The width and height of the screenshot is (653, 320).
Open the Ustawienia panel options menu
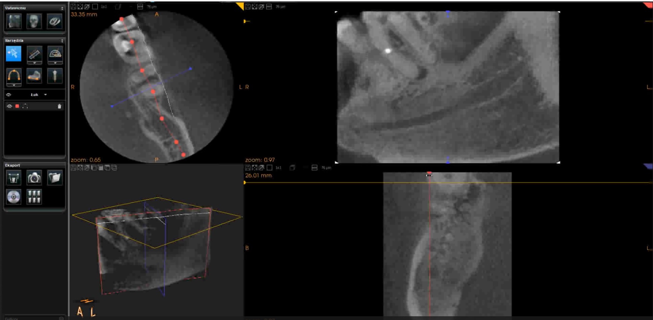click(62, 8)
